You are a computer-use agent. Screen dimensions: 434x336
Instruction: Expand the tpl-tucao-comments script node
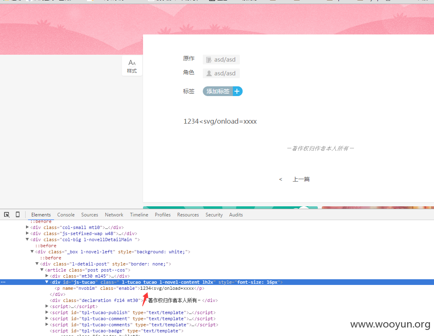(x=47, y=324)
